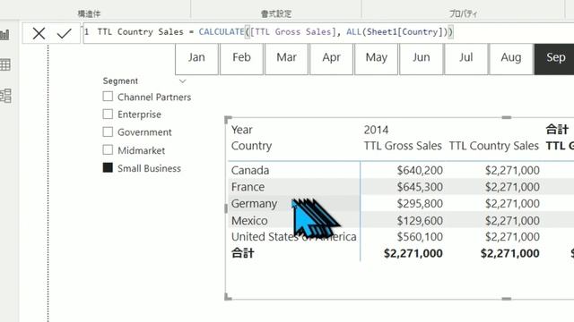
Task: Click the left-middle matrix resize handle
Action: 226,208
